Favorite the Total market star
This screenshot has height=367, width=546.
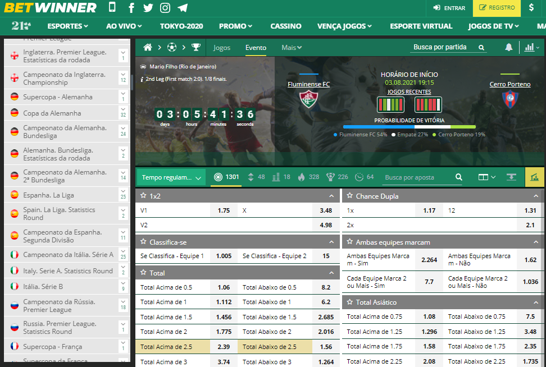(x=143, y=272)
